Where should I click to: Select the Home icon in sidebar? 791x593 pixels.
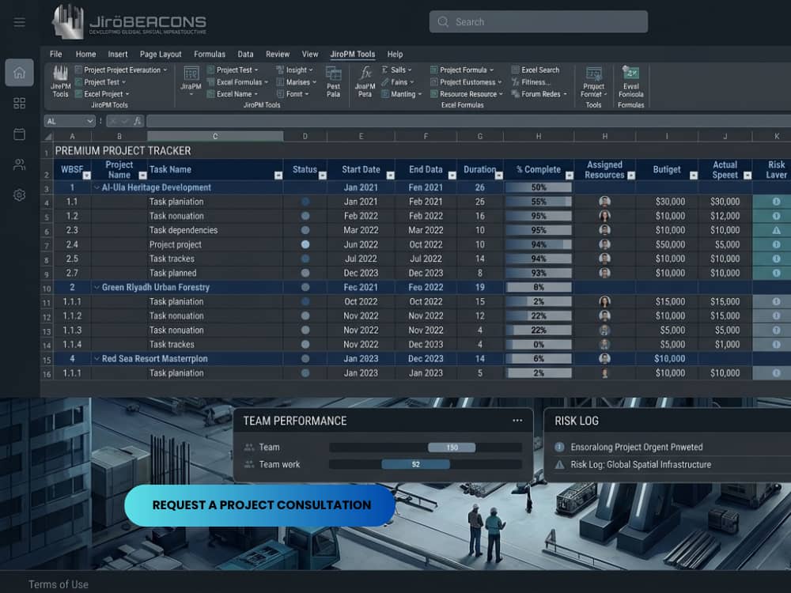click(19, 73)
